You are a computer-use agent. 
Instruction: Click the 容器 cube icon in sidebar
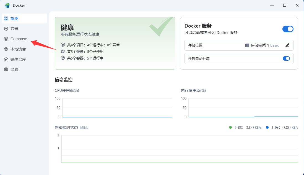(x=6, y=29)
